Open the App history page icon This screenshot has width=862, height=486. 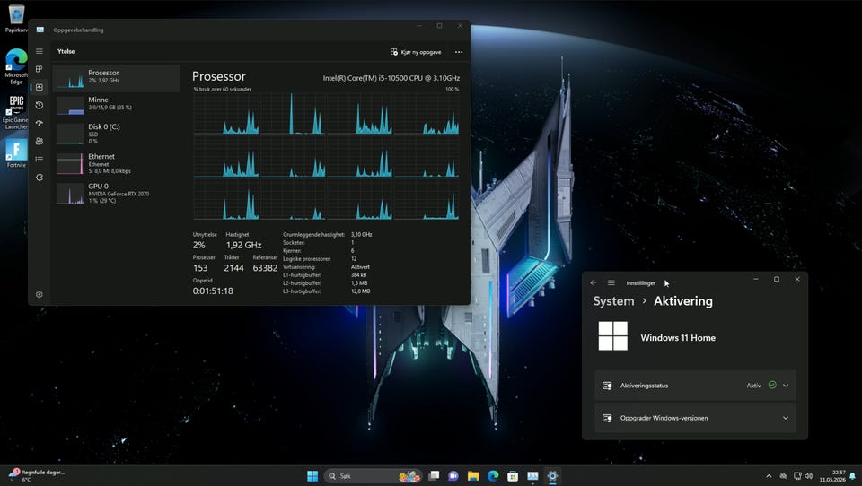pos(39,105)
